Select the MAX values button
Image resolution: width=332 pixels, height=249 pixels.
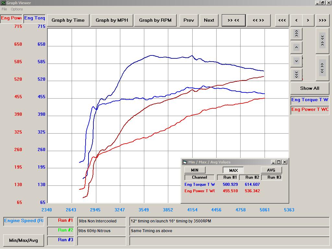point(233,170)
